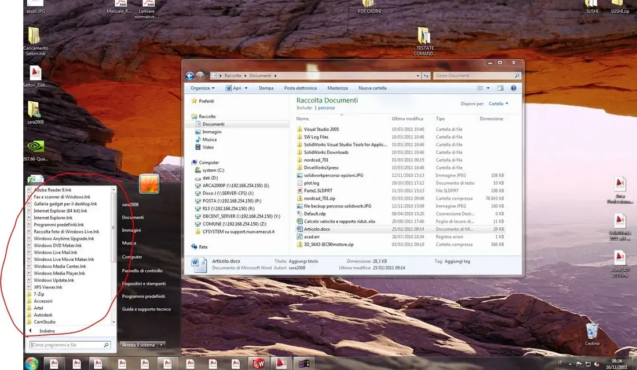Click the NVIDIA driver desktop icon

coord(35,150)
